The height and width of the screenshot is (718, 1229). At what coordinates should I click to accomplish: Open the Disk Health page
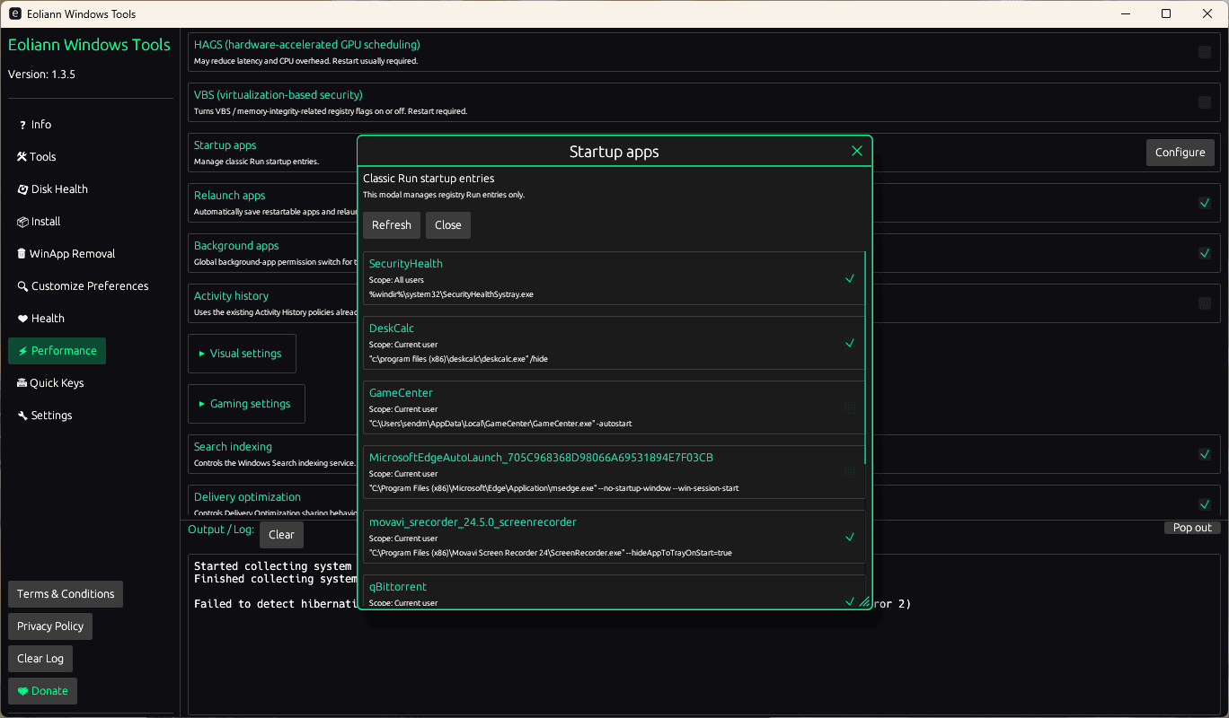tap(52, 189)
